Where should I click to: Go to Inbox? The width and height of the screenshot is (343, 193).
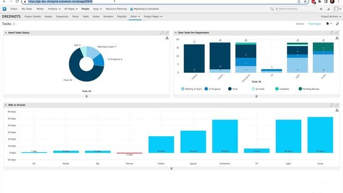tap(14, 9)
